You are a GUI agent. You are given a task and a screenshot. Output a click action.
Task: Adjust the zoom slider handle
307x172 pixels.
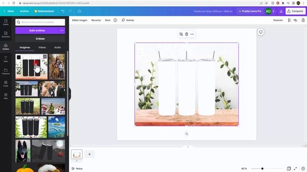click(x=262, y=169)
